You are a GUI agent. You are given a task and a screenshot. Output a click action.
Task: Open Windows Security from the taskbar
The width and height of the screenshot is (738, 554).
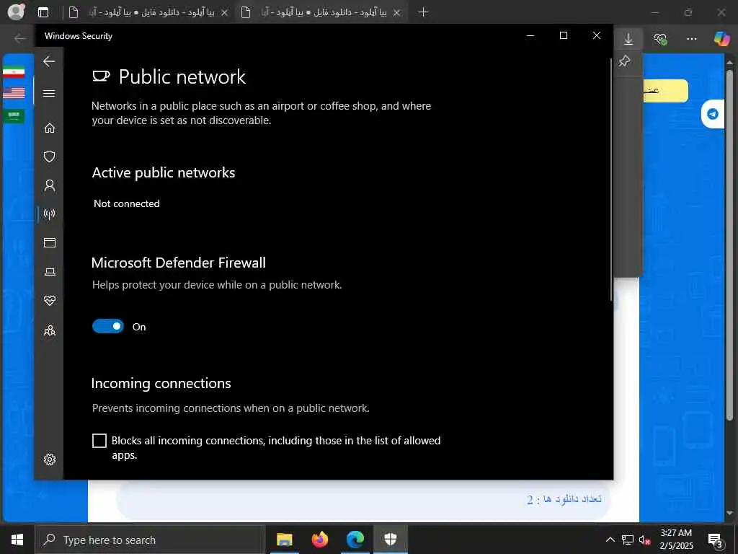click(x=390, y=540)
